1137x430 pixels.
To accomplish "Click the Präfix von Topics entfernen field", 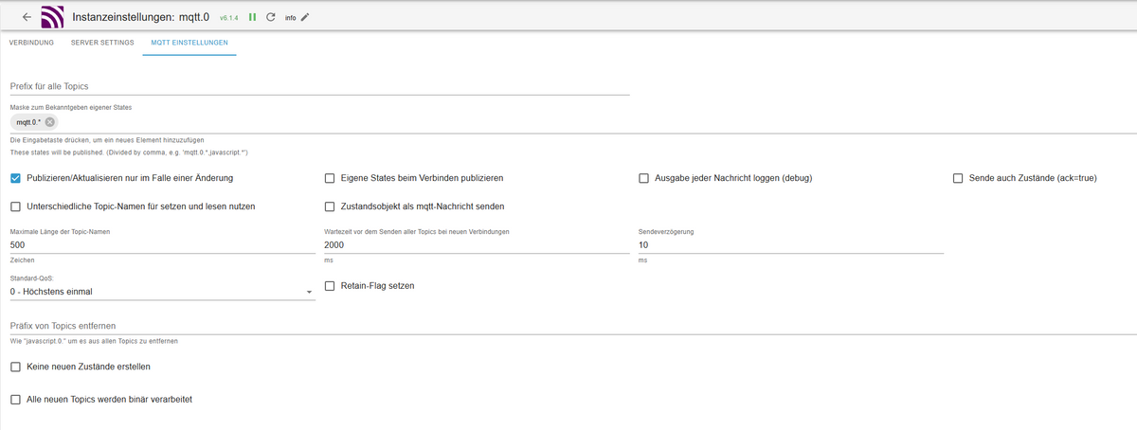I will click(x=573, y=326).
